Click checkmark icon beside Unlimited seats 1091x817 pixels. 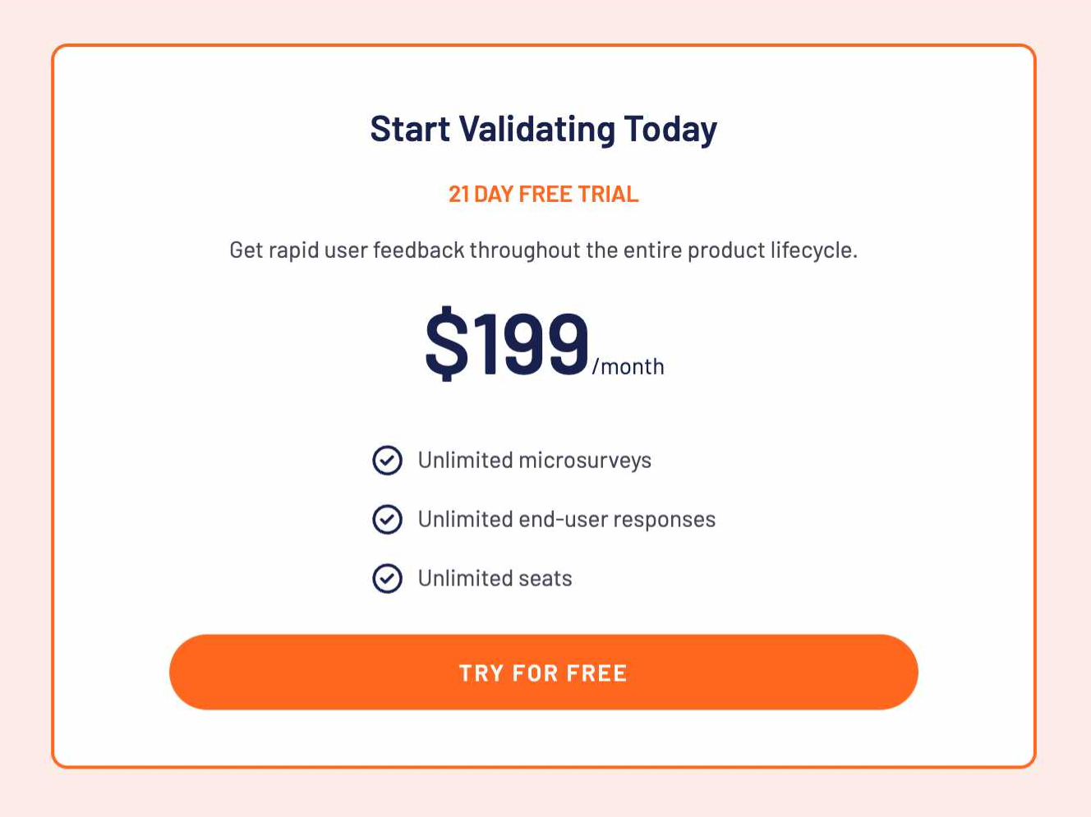[x=387, y=579]
